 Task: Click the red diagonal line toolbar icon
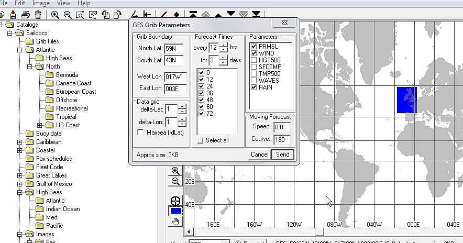click(x=163, y=15)
